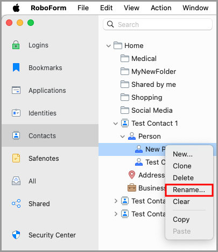
Task: Open the Security Center label
Action: [x=52, y=235]
